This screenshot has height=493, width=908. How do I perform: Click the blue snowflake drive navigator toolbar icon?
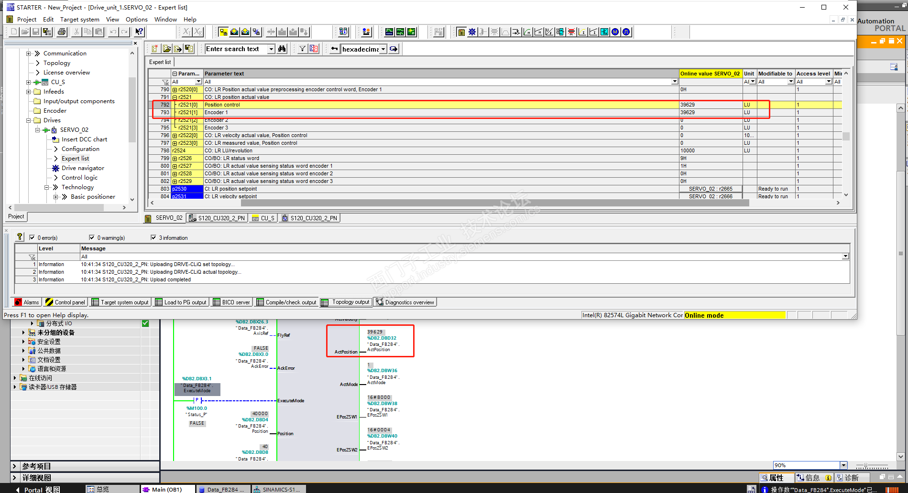click(472, 32)
